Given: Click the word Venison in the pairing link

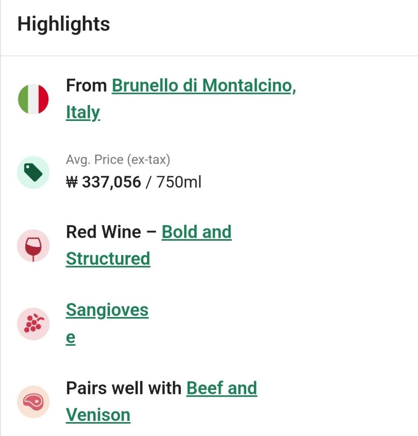Looking at the screenshot, I should click(98, 415).
